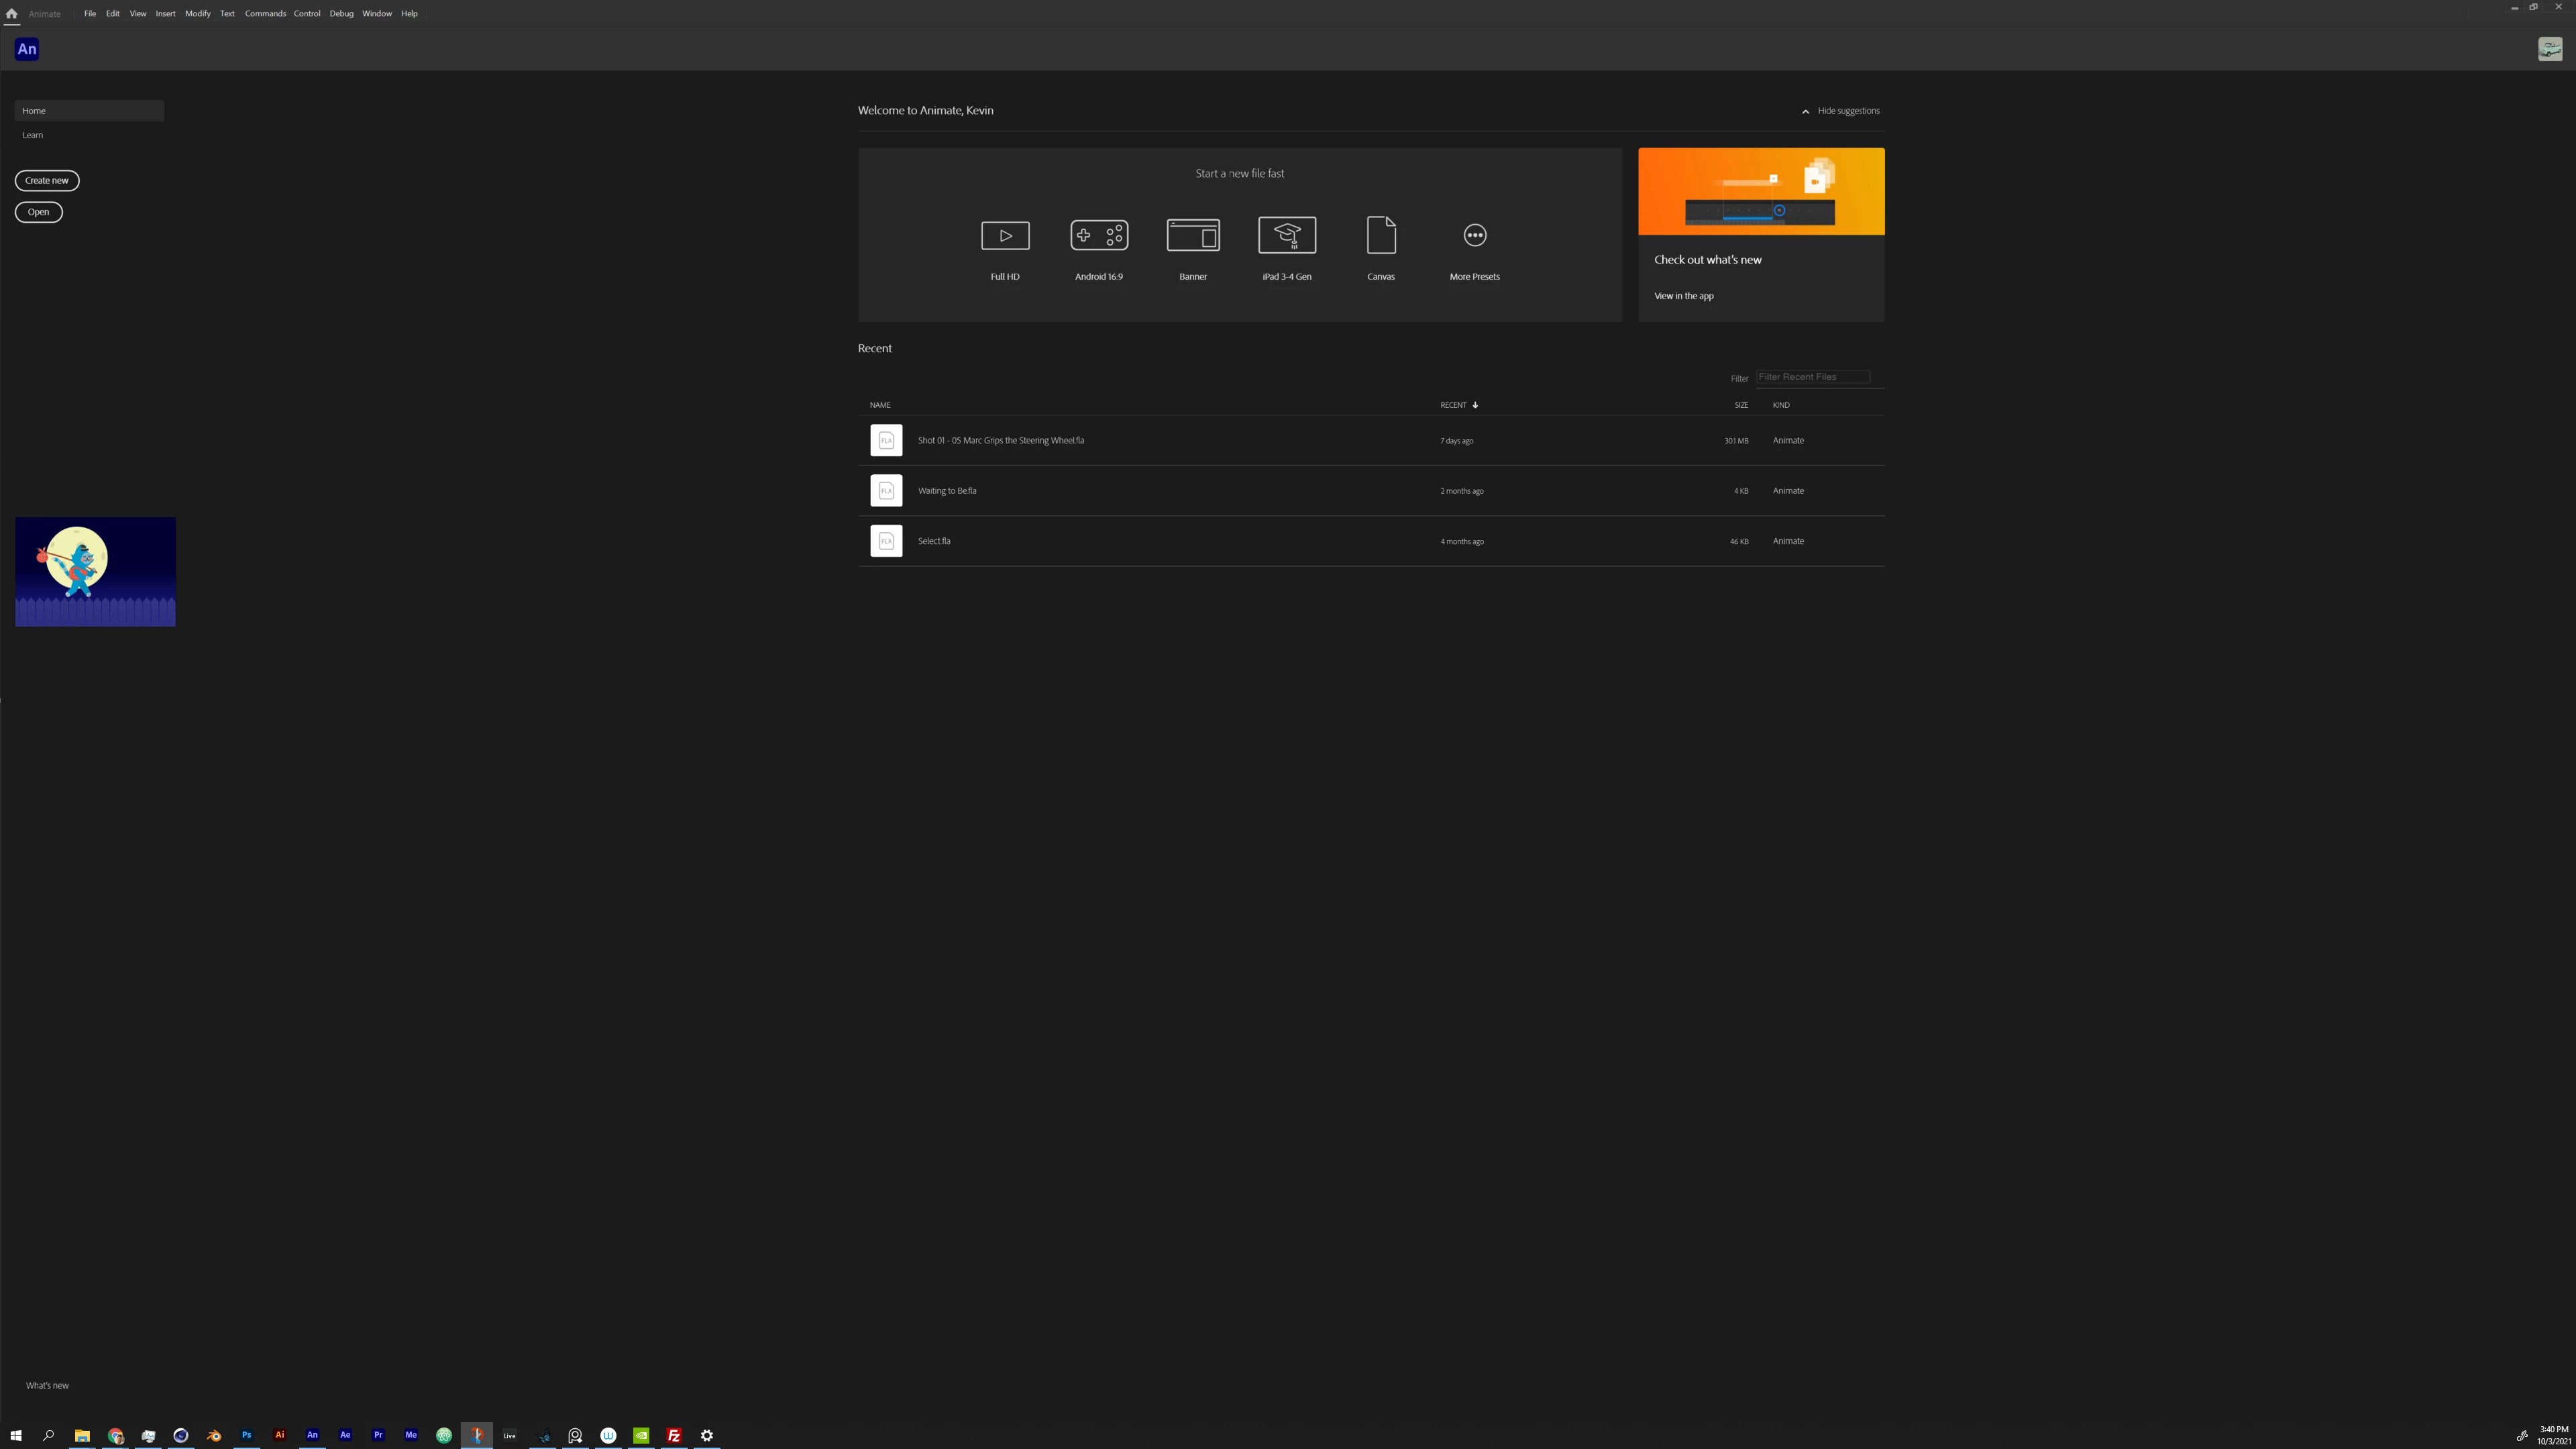Screen dimensions: 2576x1449
Task: Collapse suggestions with Hide suggestions chevron
Action: (x=1805, y=111)
